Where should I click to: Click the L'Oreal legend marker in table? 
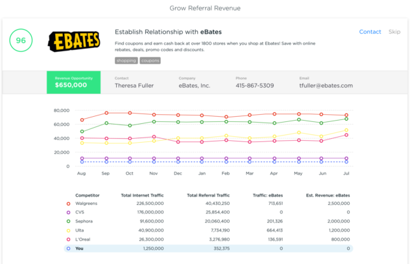[x=69, y=239]
